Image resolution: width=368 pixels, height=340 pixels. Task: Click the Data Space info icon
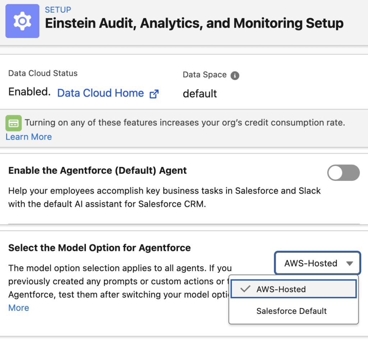[x=235, y=75]
